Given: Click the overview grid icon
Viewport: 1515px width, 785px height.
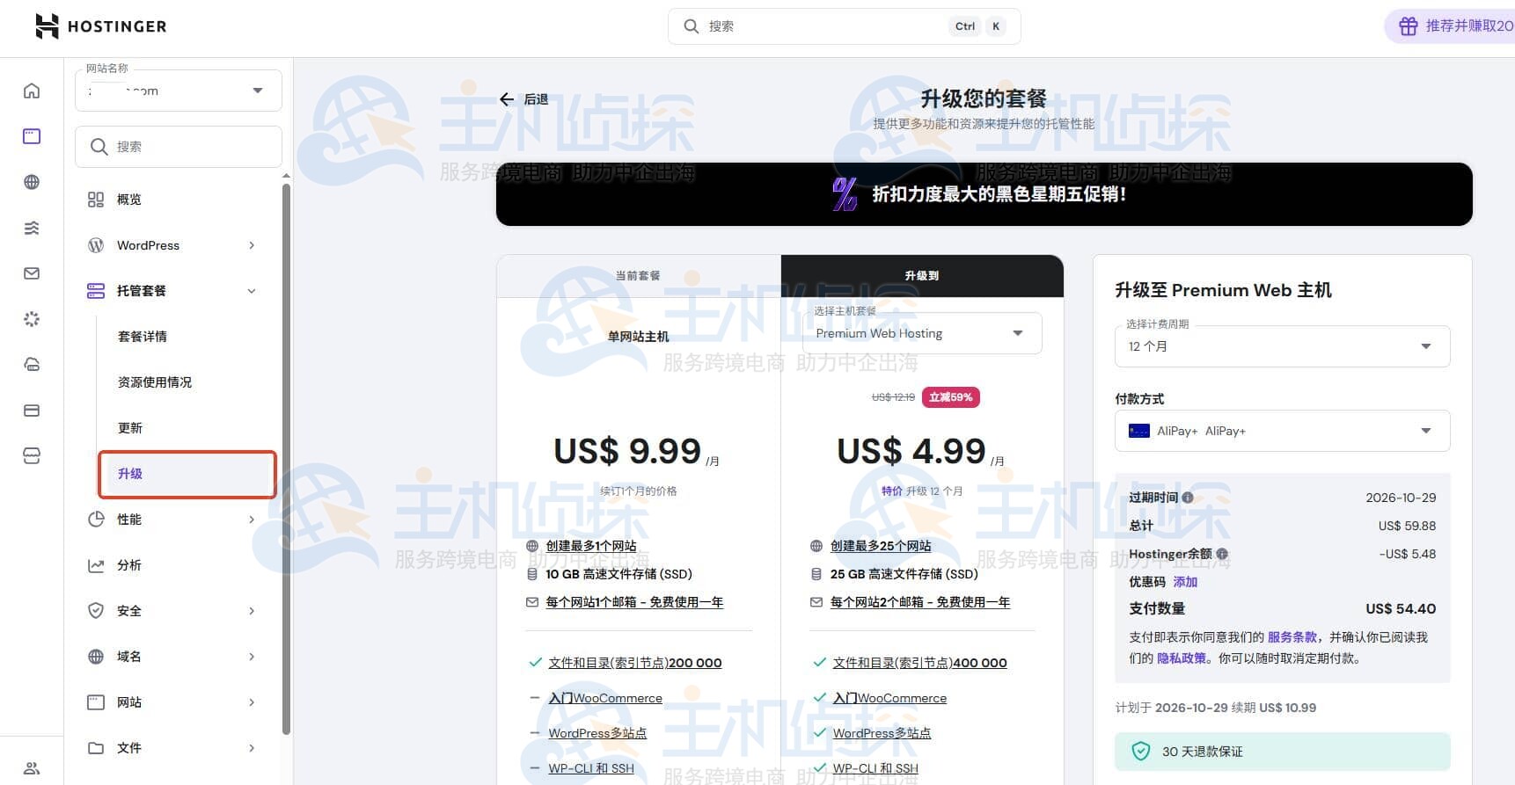Looking at the screenshot, I should (96, 200).
